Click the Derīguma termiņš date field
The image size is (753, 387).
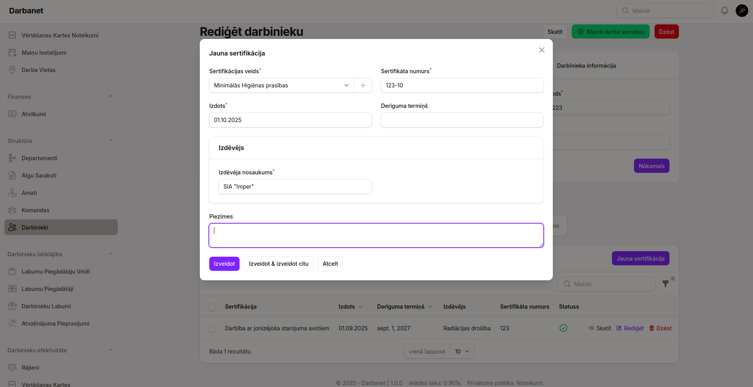point(462,120)
